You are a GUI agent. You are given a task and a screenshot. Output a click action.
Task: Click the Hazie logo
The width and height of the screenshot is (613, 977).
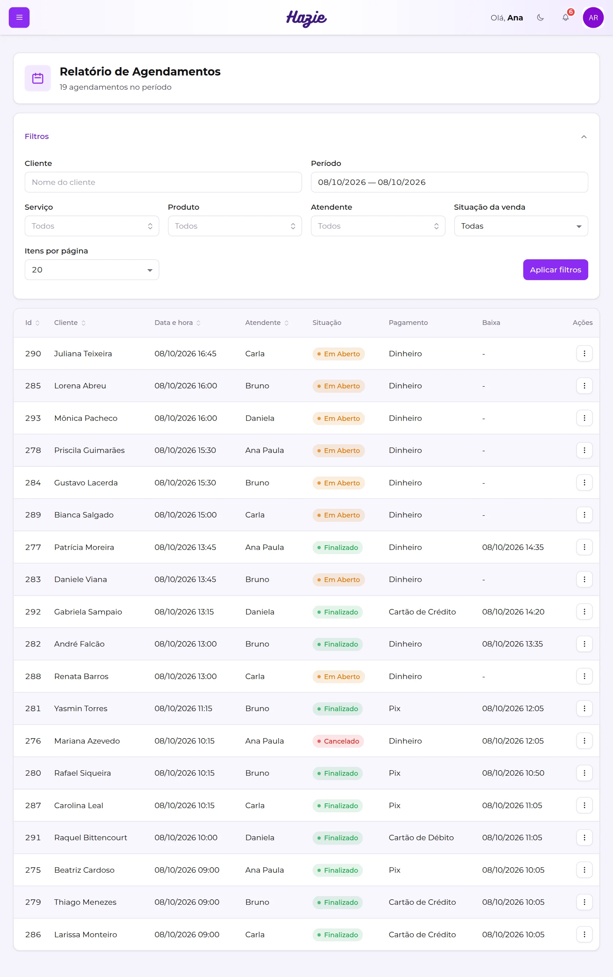tap(306, 18)
